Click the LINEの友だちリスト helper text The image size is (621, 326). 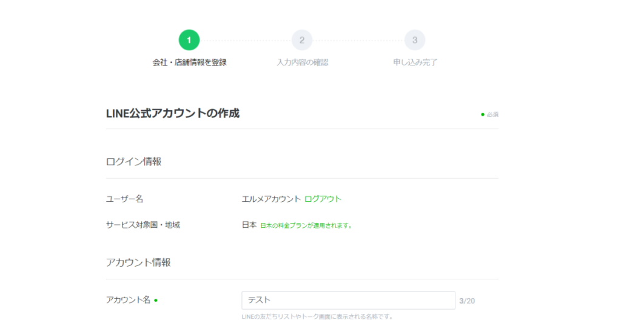click(x=317, y=316)
